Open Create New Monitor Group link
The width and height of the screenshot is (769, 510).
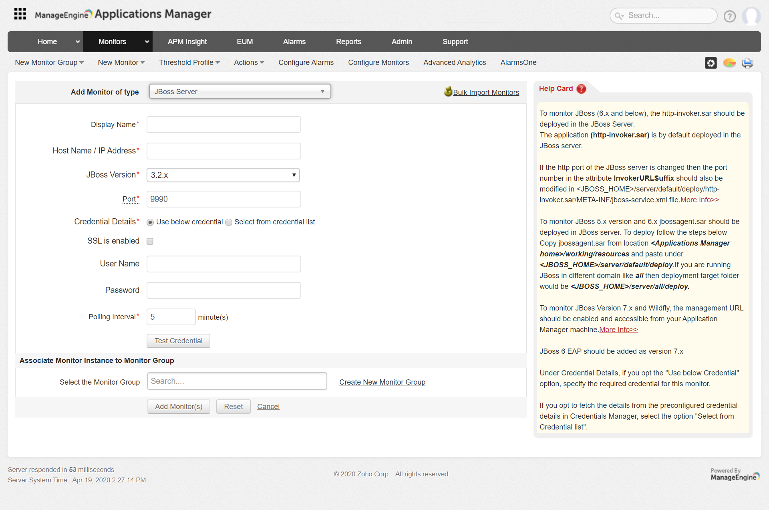click(382, 382)
